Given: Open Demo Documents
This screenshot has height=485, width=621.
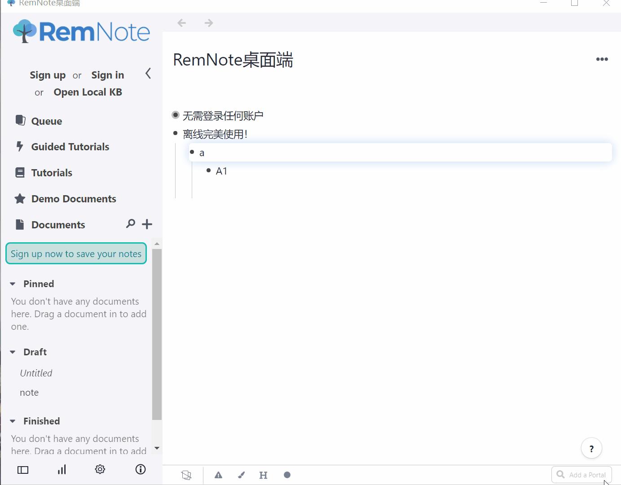Looking at the screenshot, I should click(74, 199).
